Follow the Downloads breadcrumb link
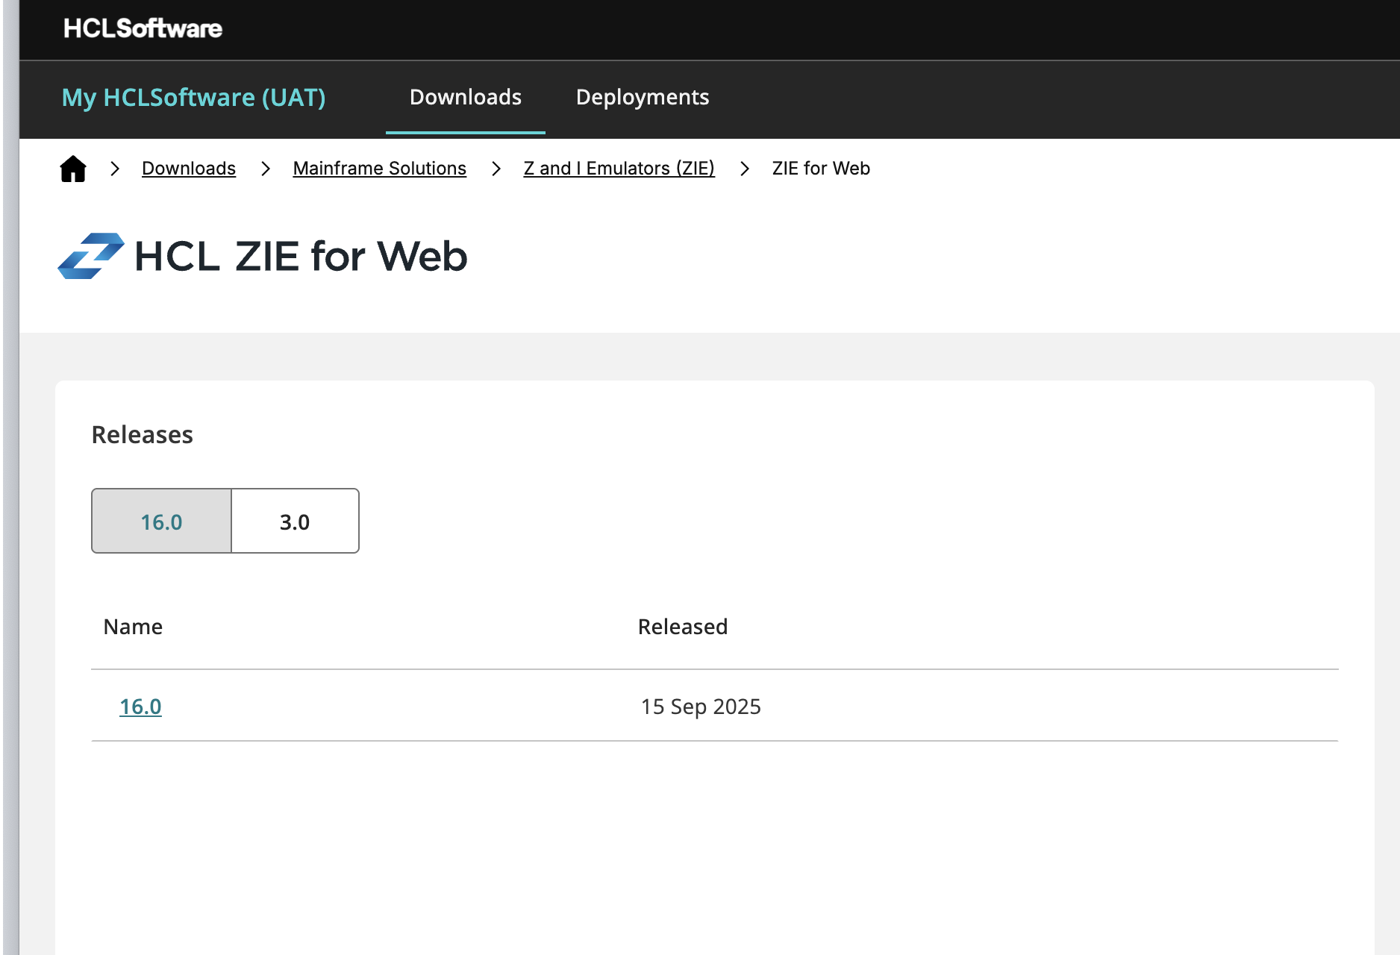This screenshot has width=1400, height=955. click(x=189, y=169)
